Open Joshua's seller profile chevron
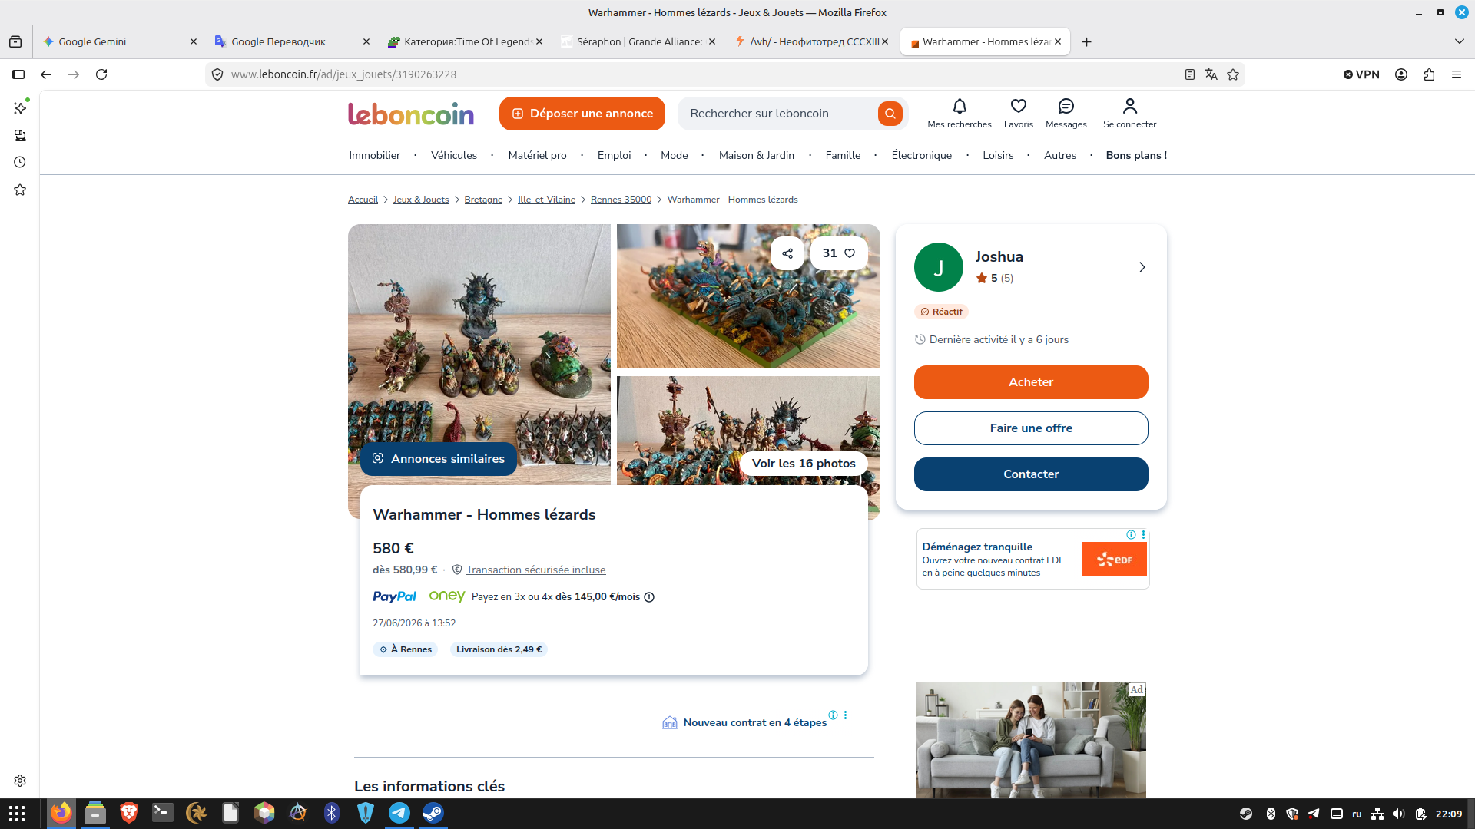 1142,267
